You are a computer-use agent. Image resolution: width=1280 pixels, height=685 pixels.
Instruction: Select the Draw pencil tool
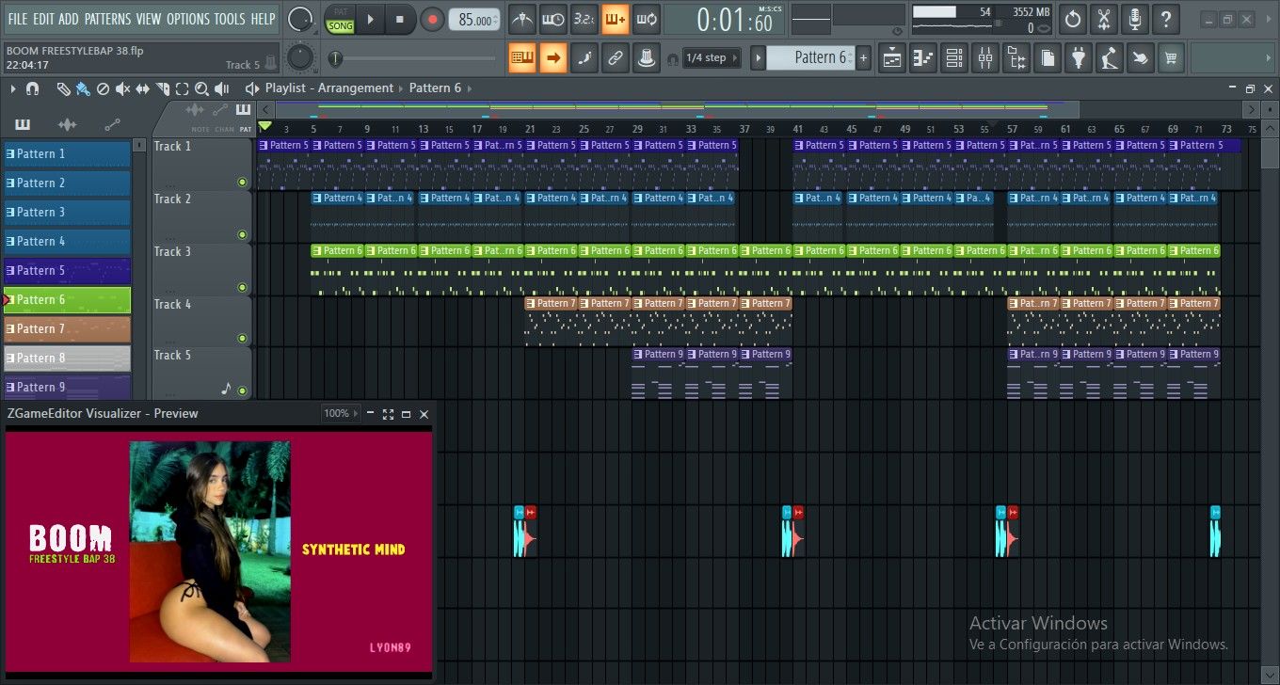coord(63,88)
